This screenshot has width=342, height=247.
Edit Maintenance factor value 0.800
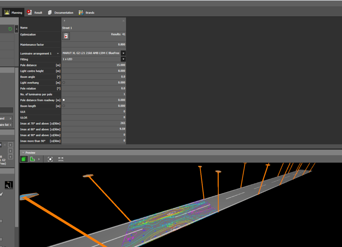tap(94, 44)
